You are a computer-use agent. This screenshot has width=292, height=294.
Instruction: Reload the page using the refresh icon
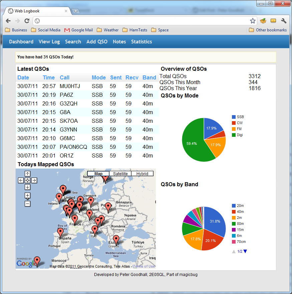click(x=27, y=21)
